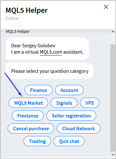Screen dimensions: 116x159
Task: Click the 'Please select your question category' message
Action: [50, 71]
